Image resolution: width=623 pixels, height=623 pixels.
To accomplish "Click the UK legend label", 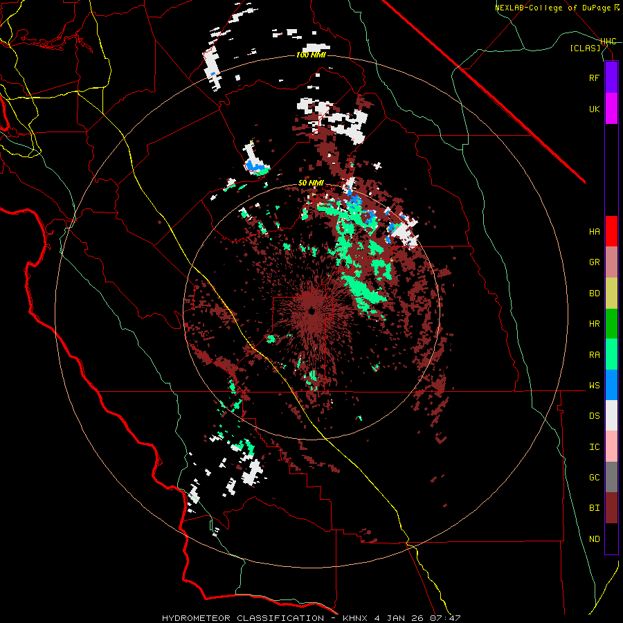I will pos(594,109).
